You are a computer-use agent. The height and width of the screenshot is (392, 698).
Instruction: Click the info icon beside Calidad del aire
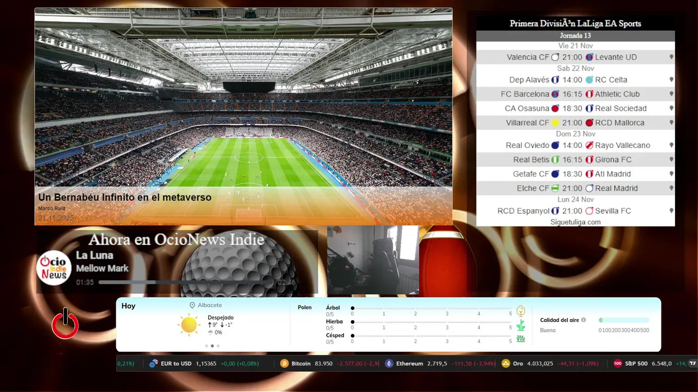(583, 320)
